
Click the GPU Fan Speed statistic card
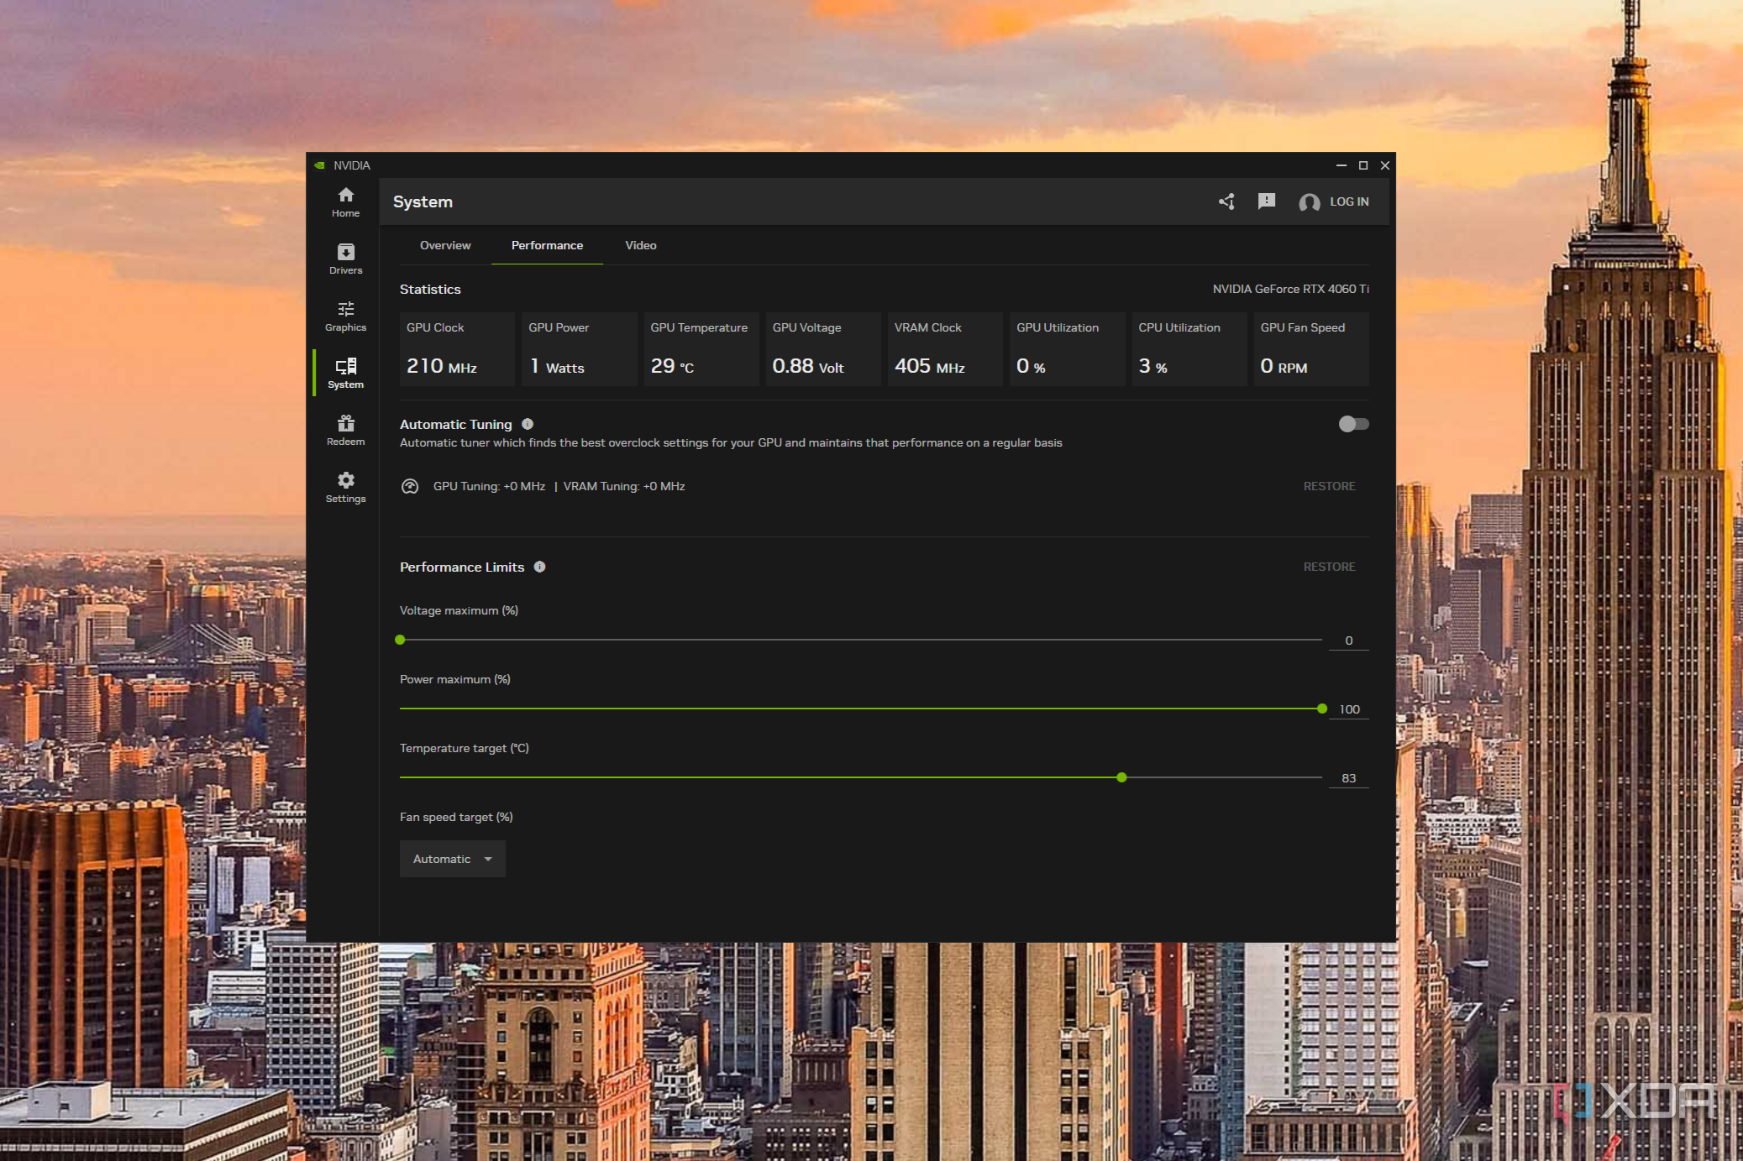[1311, 349]
